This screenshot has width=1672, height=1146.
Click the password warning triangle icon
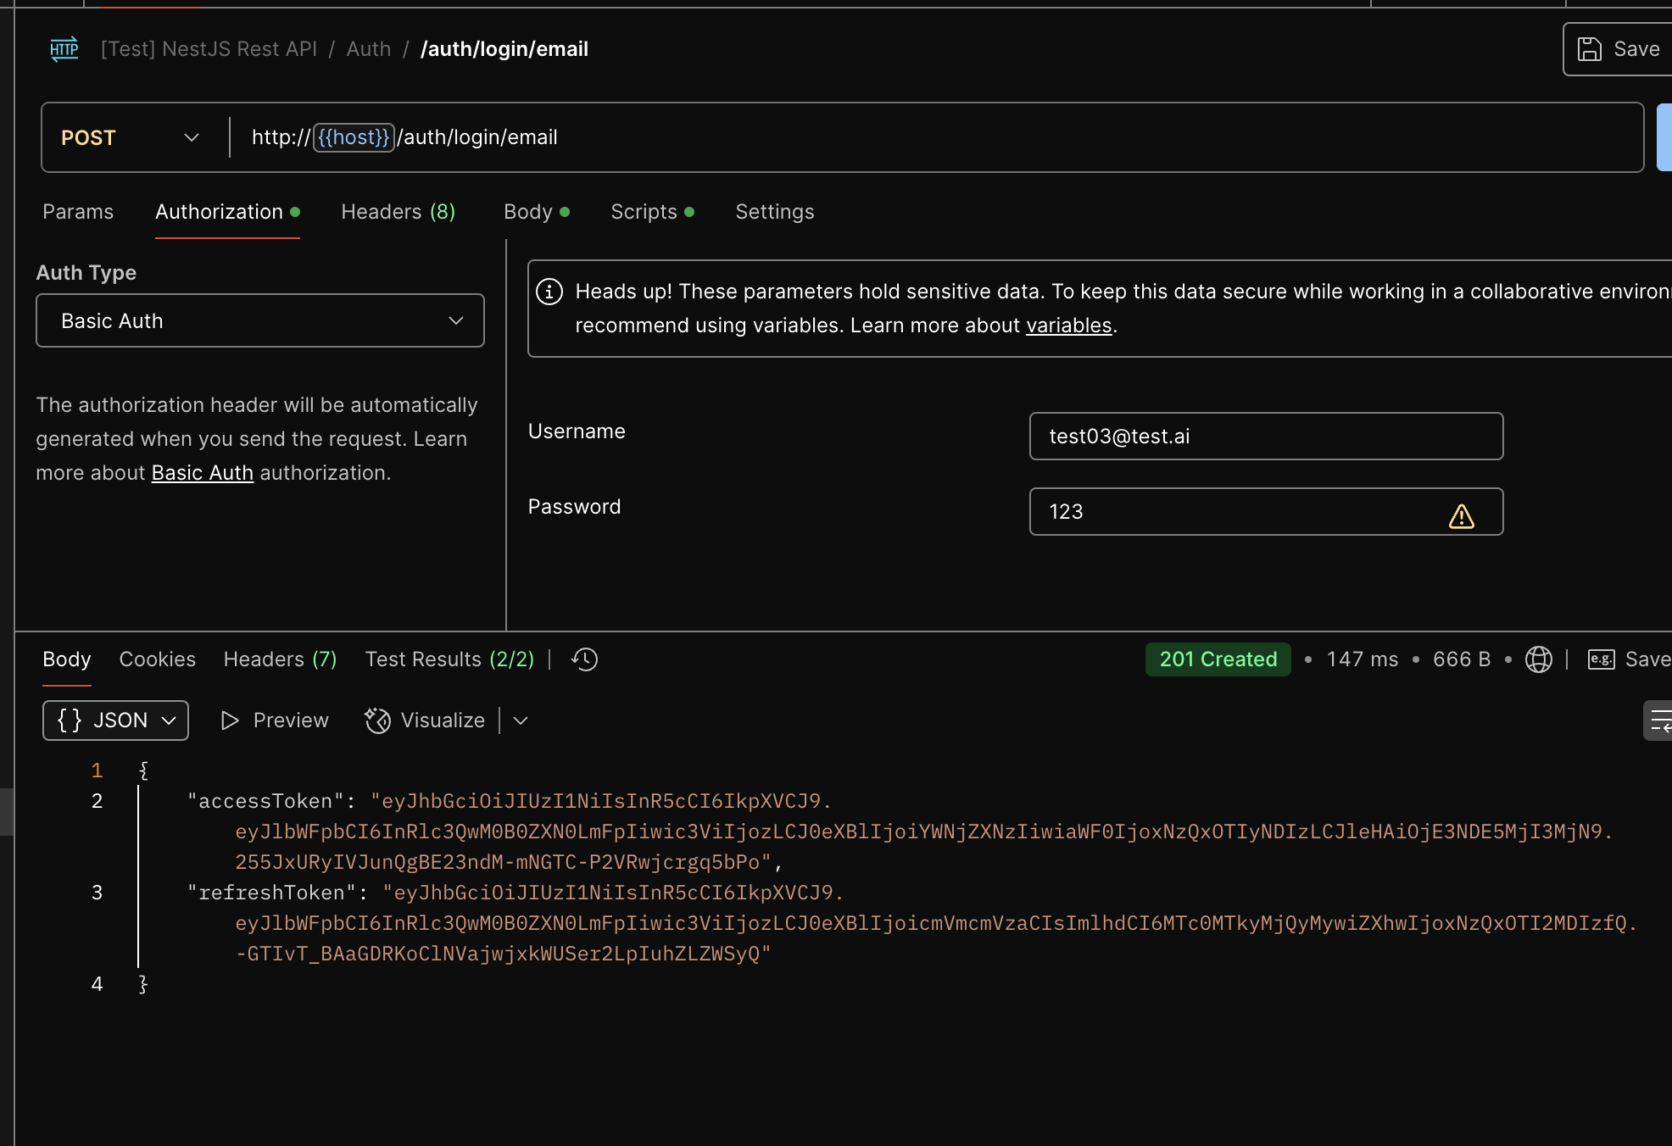tap(1461, 516)
